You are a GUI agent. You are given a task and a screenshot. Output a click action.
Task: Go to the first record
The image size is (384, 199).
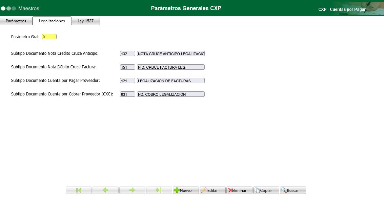[x=79, y=190]
